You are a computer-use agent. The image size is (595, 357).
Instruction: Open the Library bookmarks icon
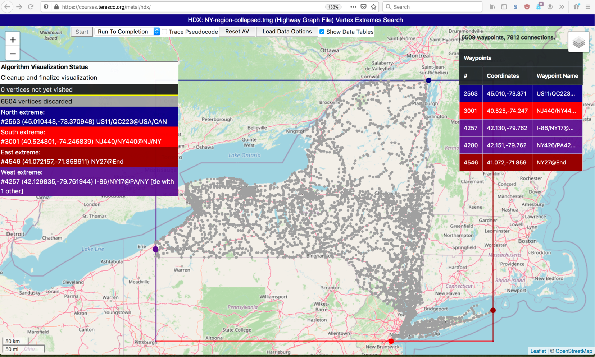(x=492, y=7)
